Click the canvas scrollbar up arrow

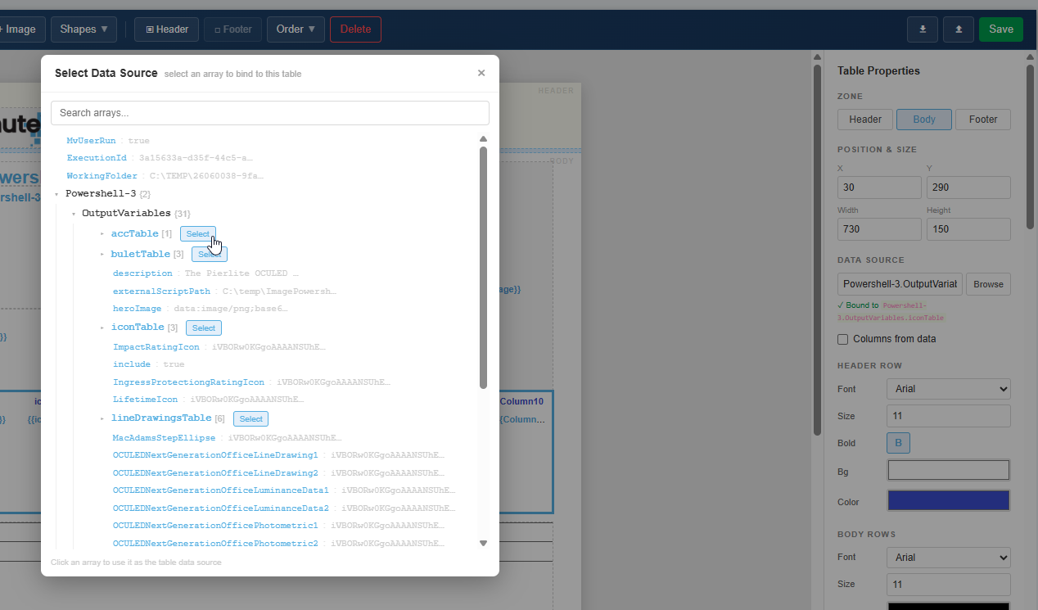(817, 56)
